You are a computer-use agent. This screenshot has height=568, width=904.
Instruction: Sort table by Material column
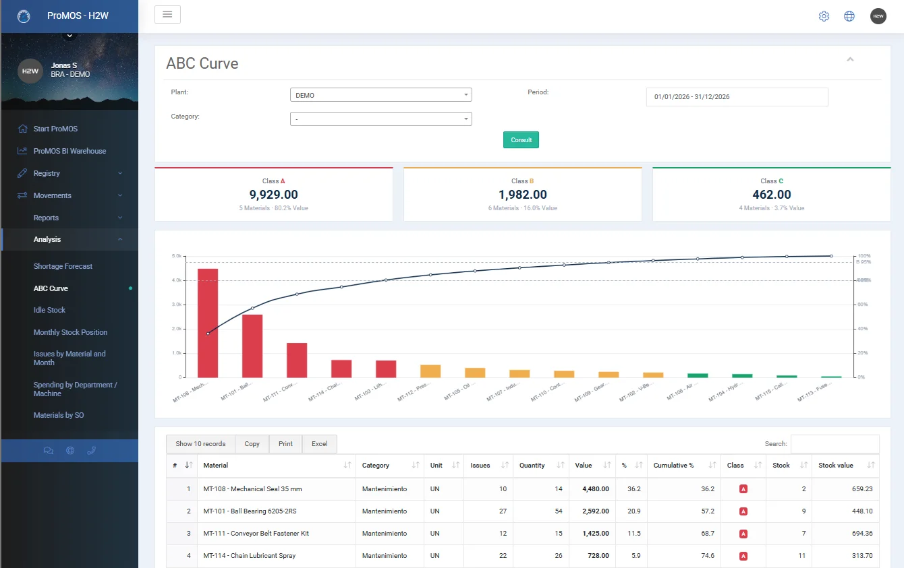pos(277,466)
